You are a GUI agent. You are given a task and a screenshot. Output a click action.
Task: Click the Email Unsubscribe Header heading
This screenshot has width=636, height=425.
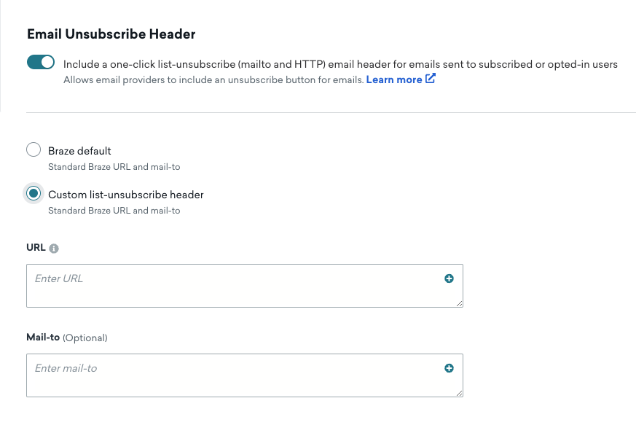[x=111, y=34]
